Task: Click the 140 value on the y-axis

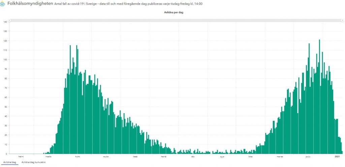Action: [x=5, y=22]
